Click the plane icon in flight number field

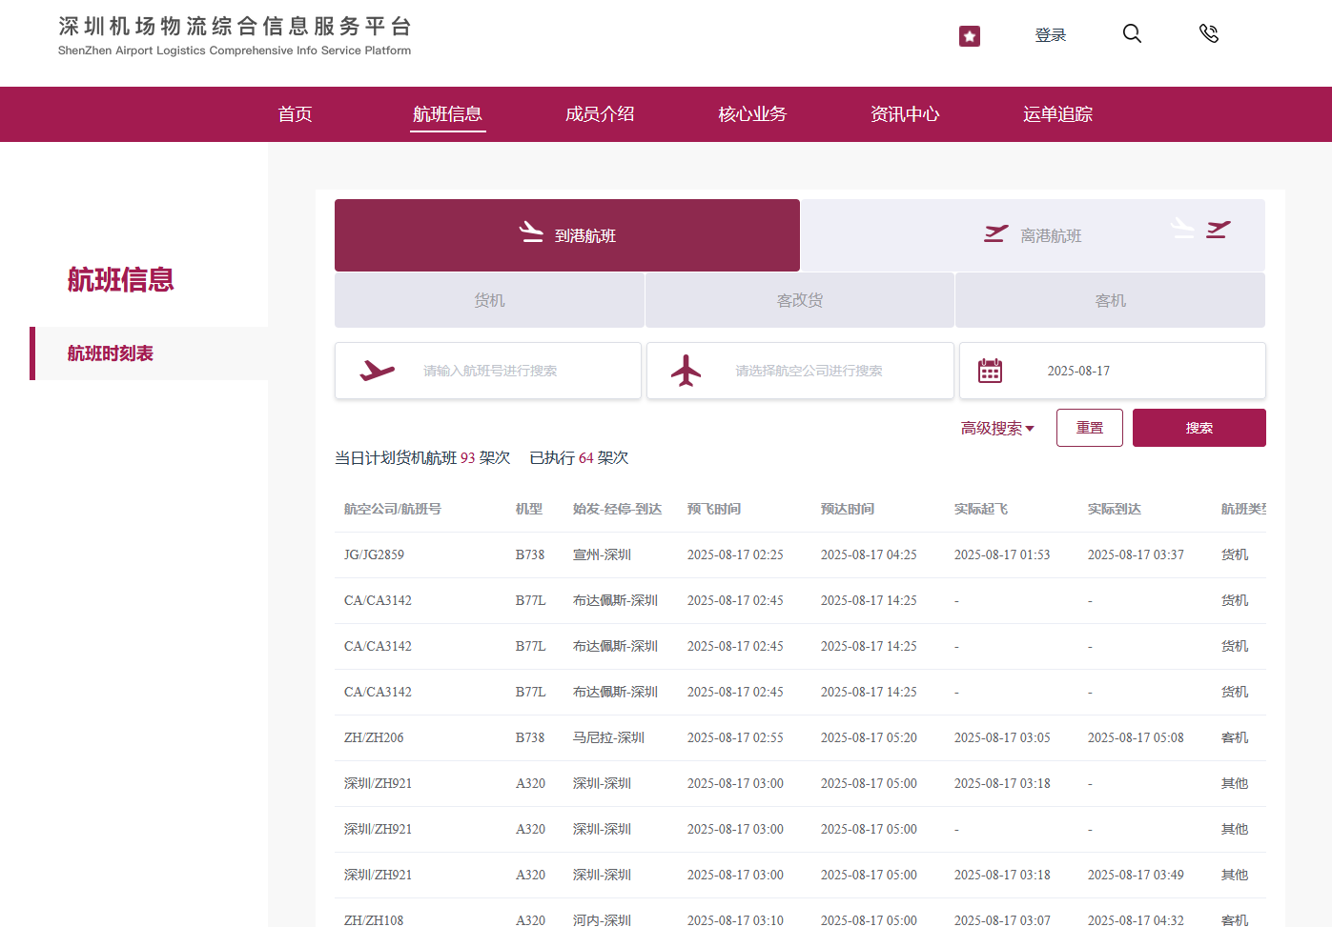378,371
